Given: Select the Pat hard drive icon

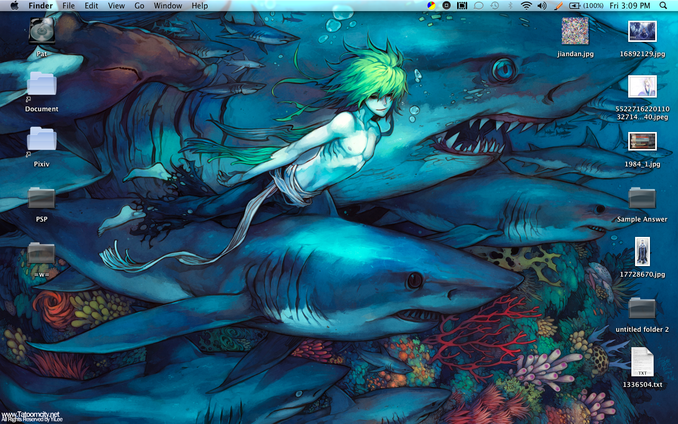Looking at the screenshot, I should click(42, 31).
